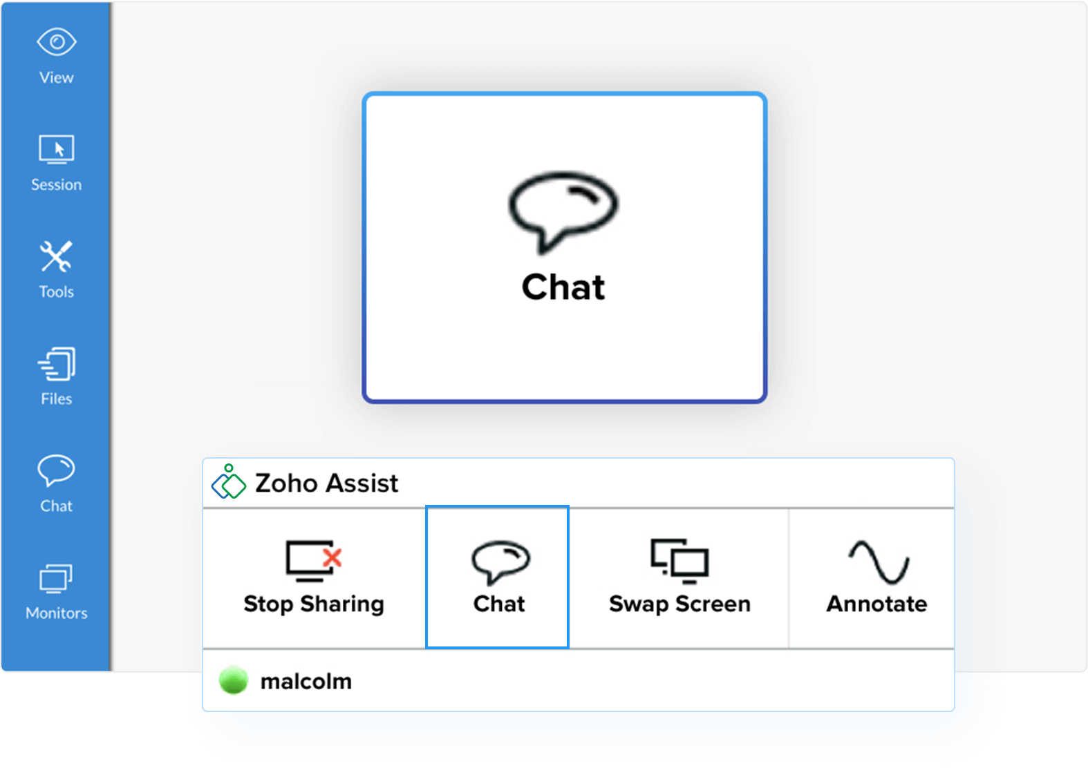Open the Files transfer icon
This screenshot has width=1088, height=777.
(56, 364)
